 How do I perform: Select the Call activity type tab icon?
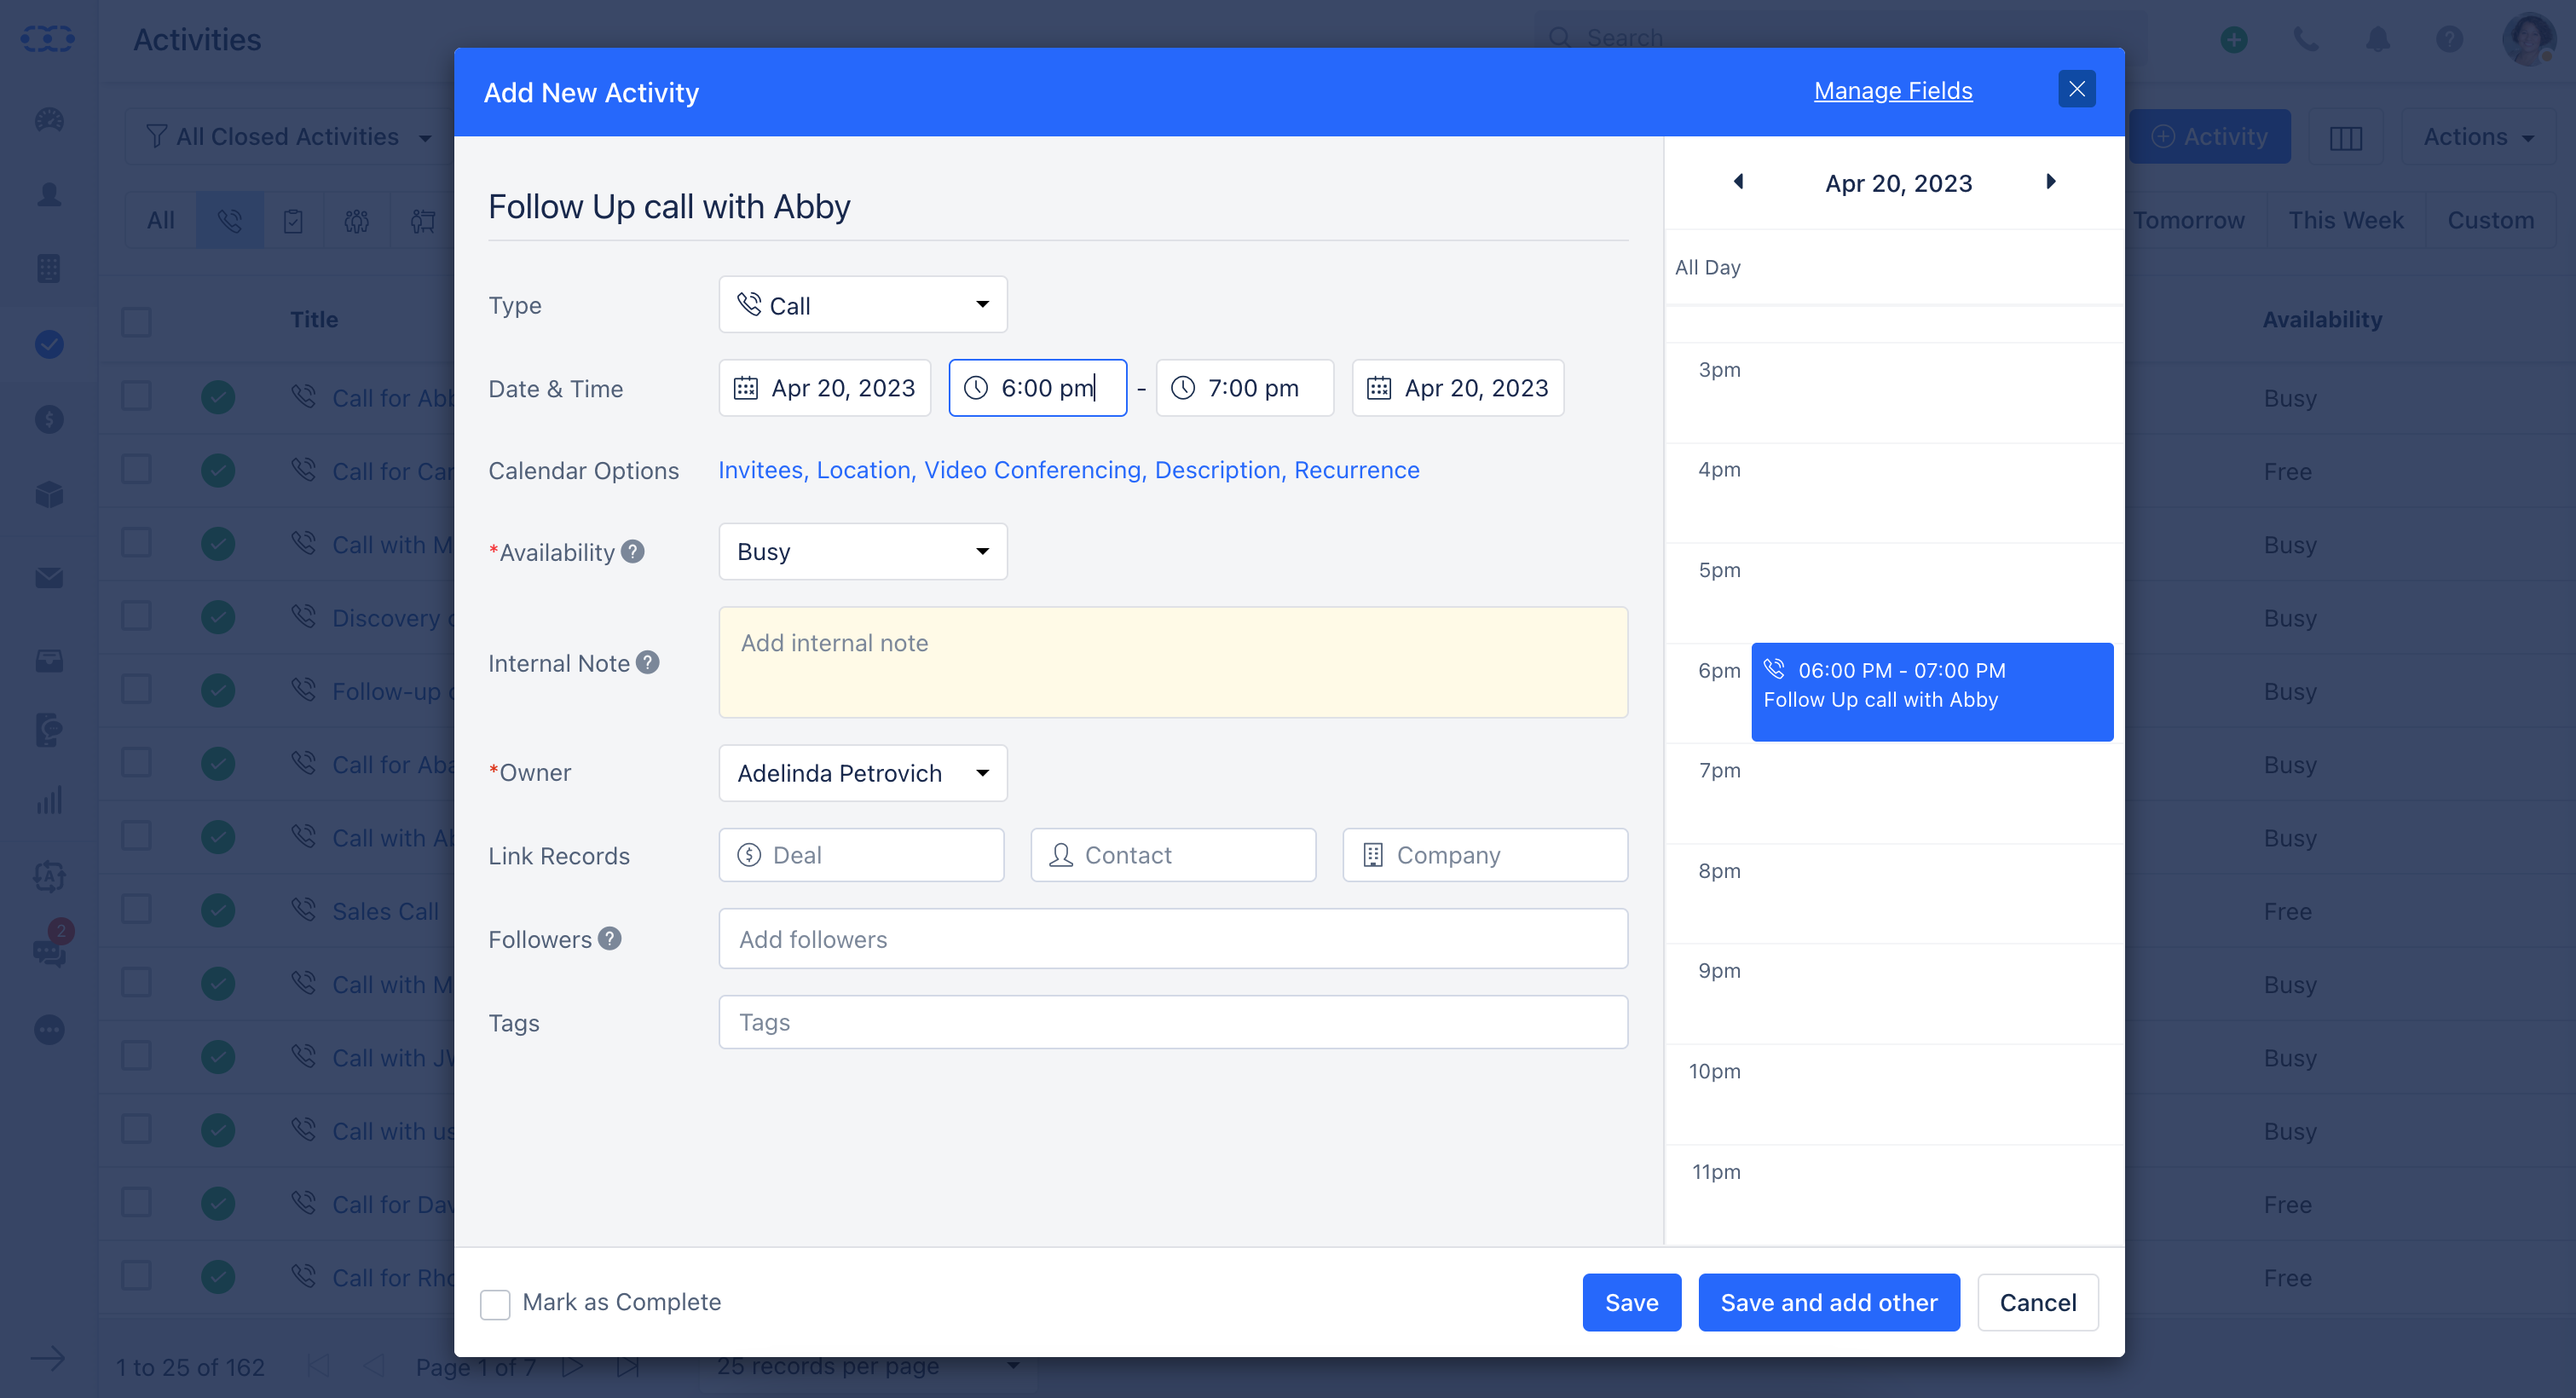point(229,220)
